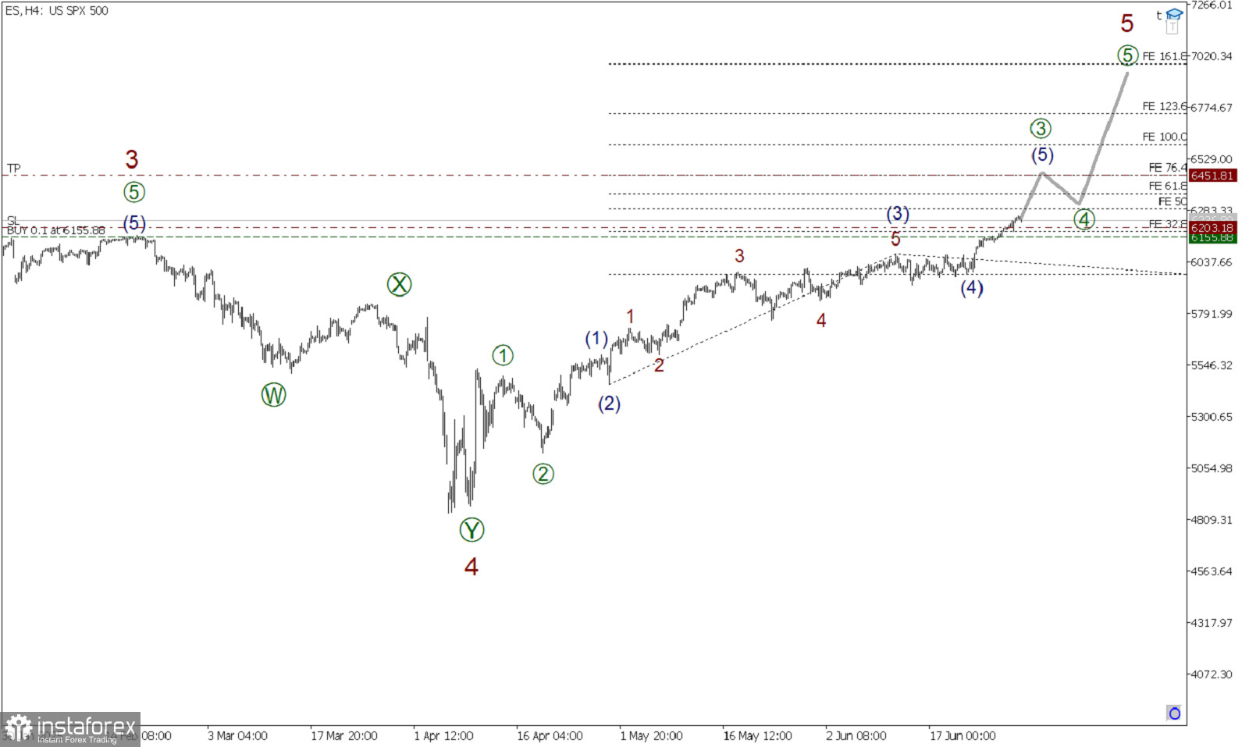Click the 4072.30 price axis value

(1212, 674)
